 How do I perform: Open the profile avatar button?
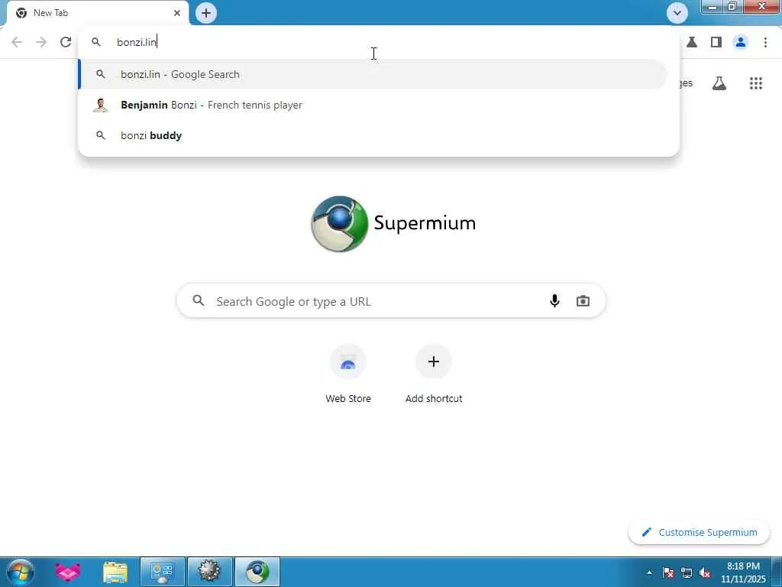coord(741,42)
